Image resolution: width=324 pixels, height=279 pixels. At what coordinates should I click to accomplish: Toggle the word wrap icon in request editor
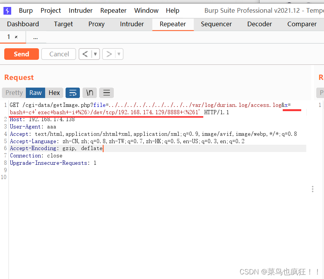point(73,93)
